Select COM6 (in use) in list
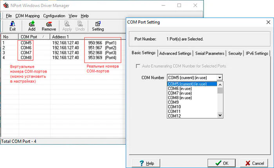Viewport: 274px width, 168px height. (x=192, y=89)
